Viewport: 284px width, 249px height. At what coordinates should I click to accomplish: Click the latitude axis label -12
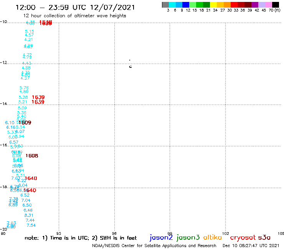coord(3,62)
